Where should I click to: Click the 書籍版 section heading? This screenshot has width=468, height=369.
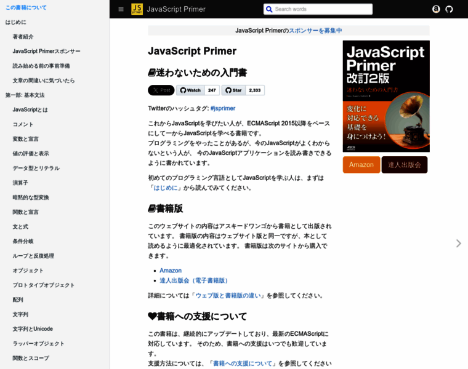tap(166, 208)
